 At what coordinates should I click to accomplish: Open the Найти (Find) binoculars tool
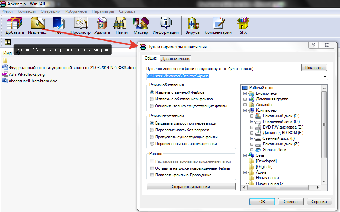pos(121,24)
